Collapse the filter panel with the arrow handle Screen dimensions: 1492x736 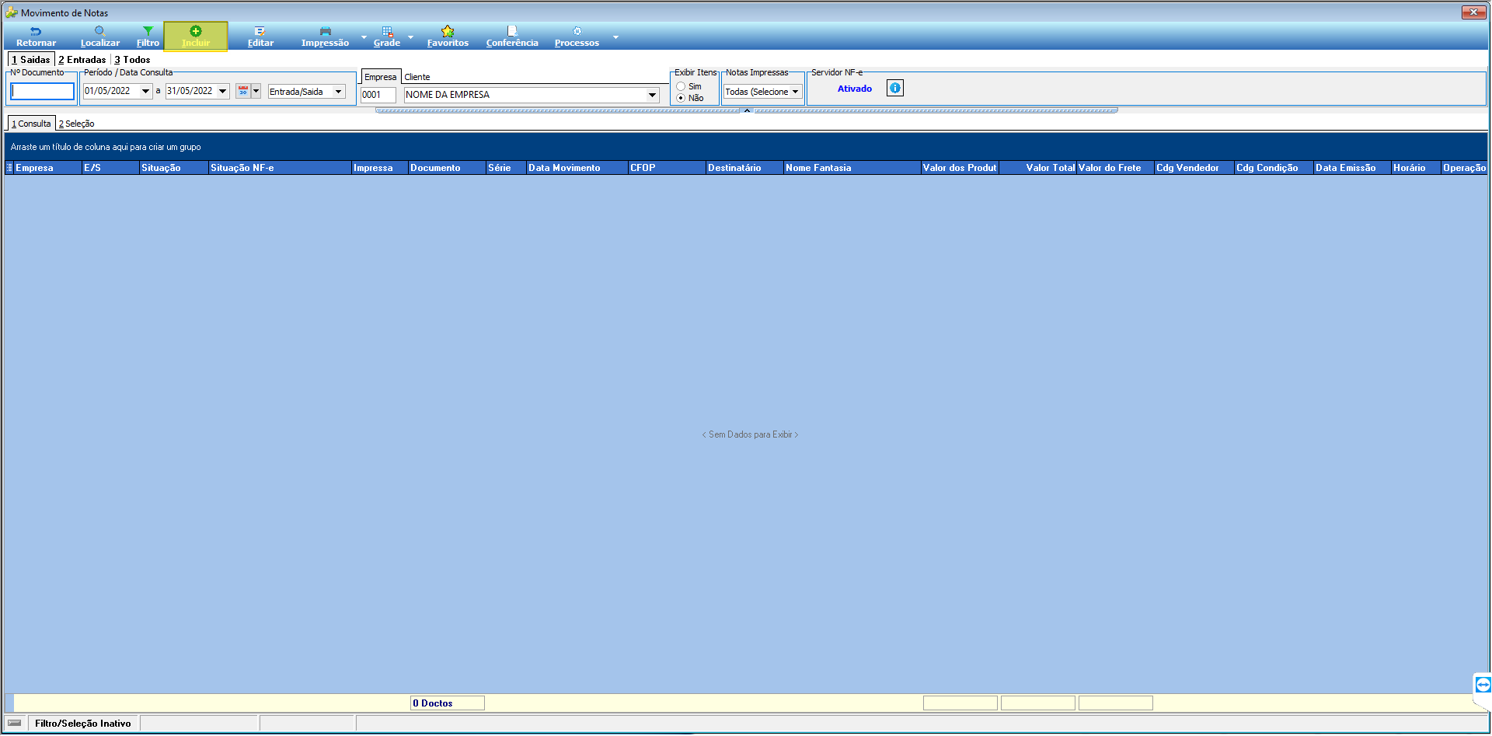747,110
